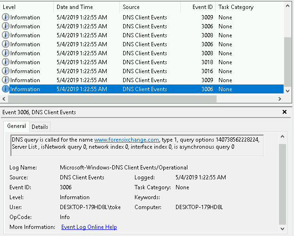Sort by Date and Time column header
The height and width of the screenshot is (236, 294).
click(x=87, y=7)
